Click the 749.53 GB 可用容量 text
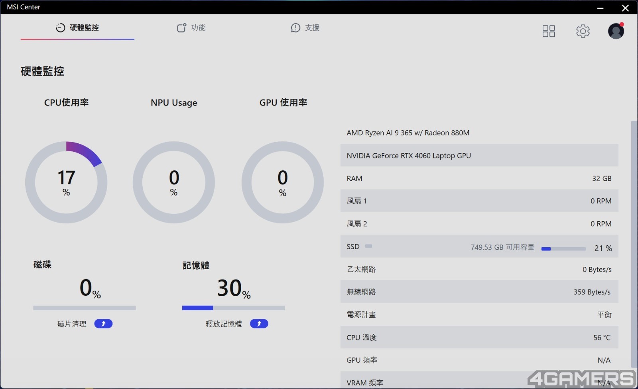The image size is (638, 389). [x=502, y=247]
